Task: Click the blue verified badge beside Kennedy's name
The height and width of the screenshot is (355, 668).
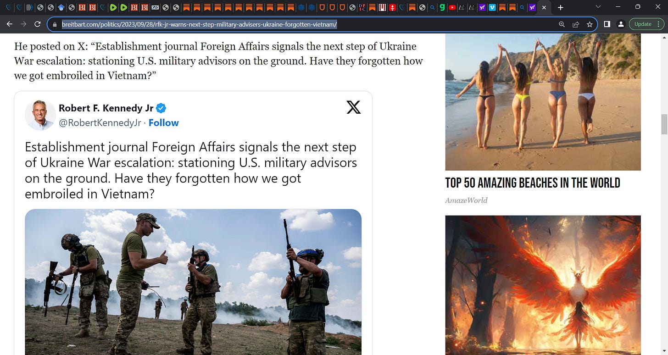Action: [161, 108]
